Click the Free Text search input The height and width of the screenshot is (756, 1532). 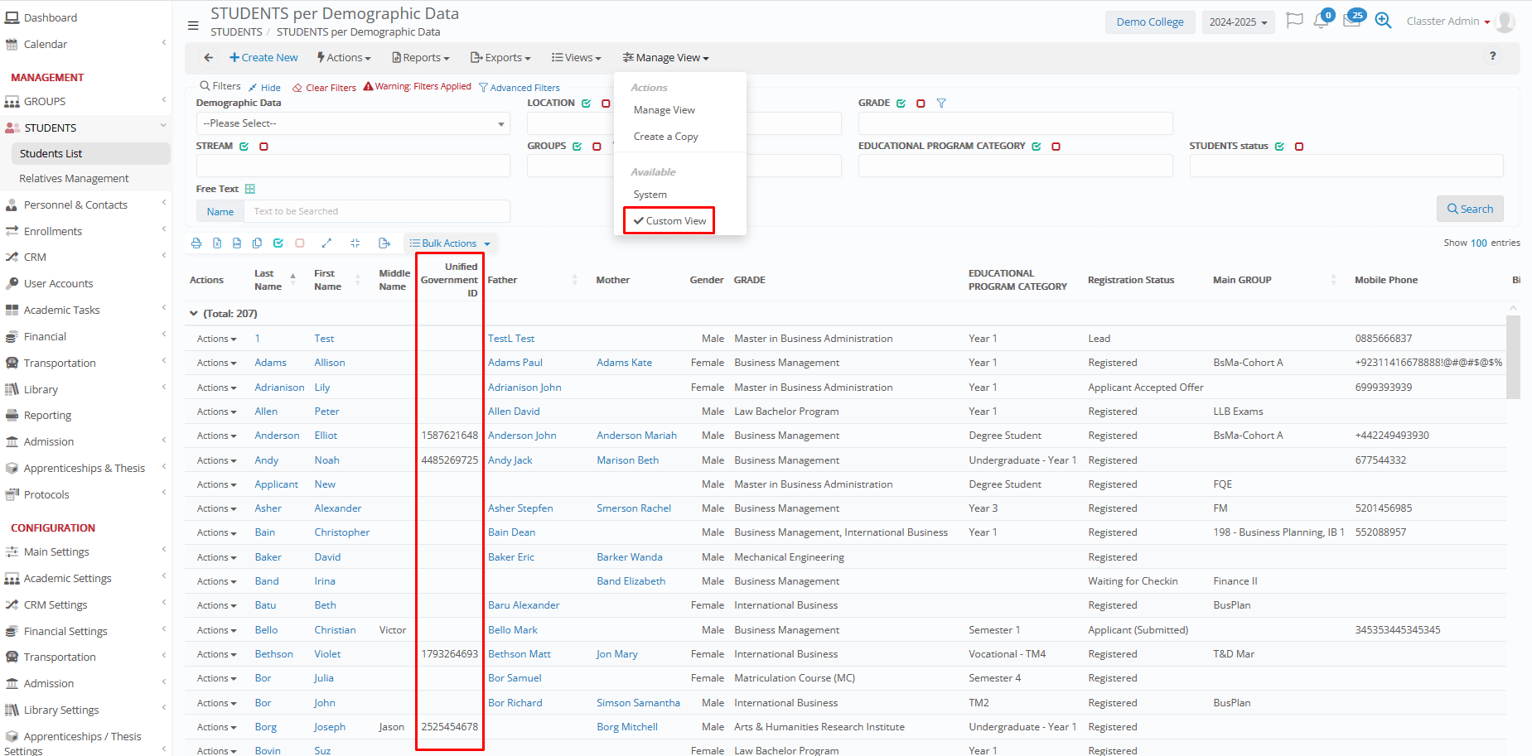click(377, 212)
